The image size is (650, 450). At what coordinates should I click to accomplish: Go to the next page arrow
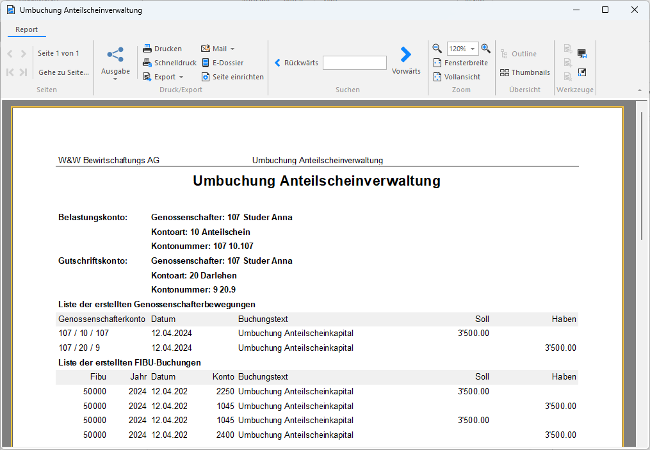point(24,54)
